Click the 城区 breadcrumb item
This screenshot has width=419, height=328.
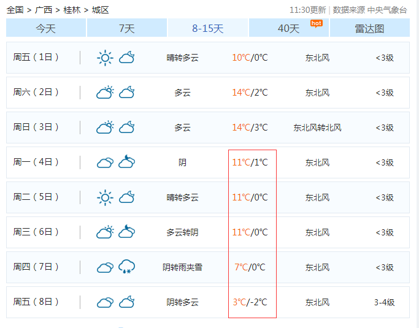[101, 10]
